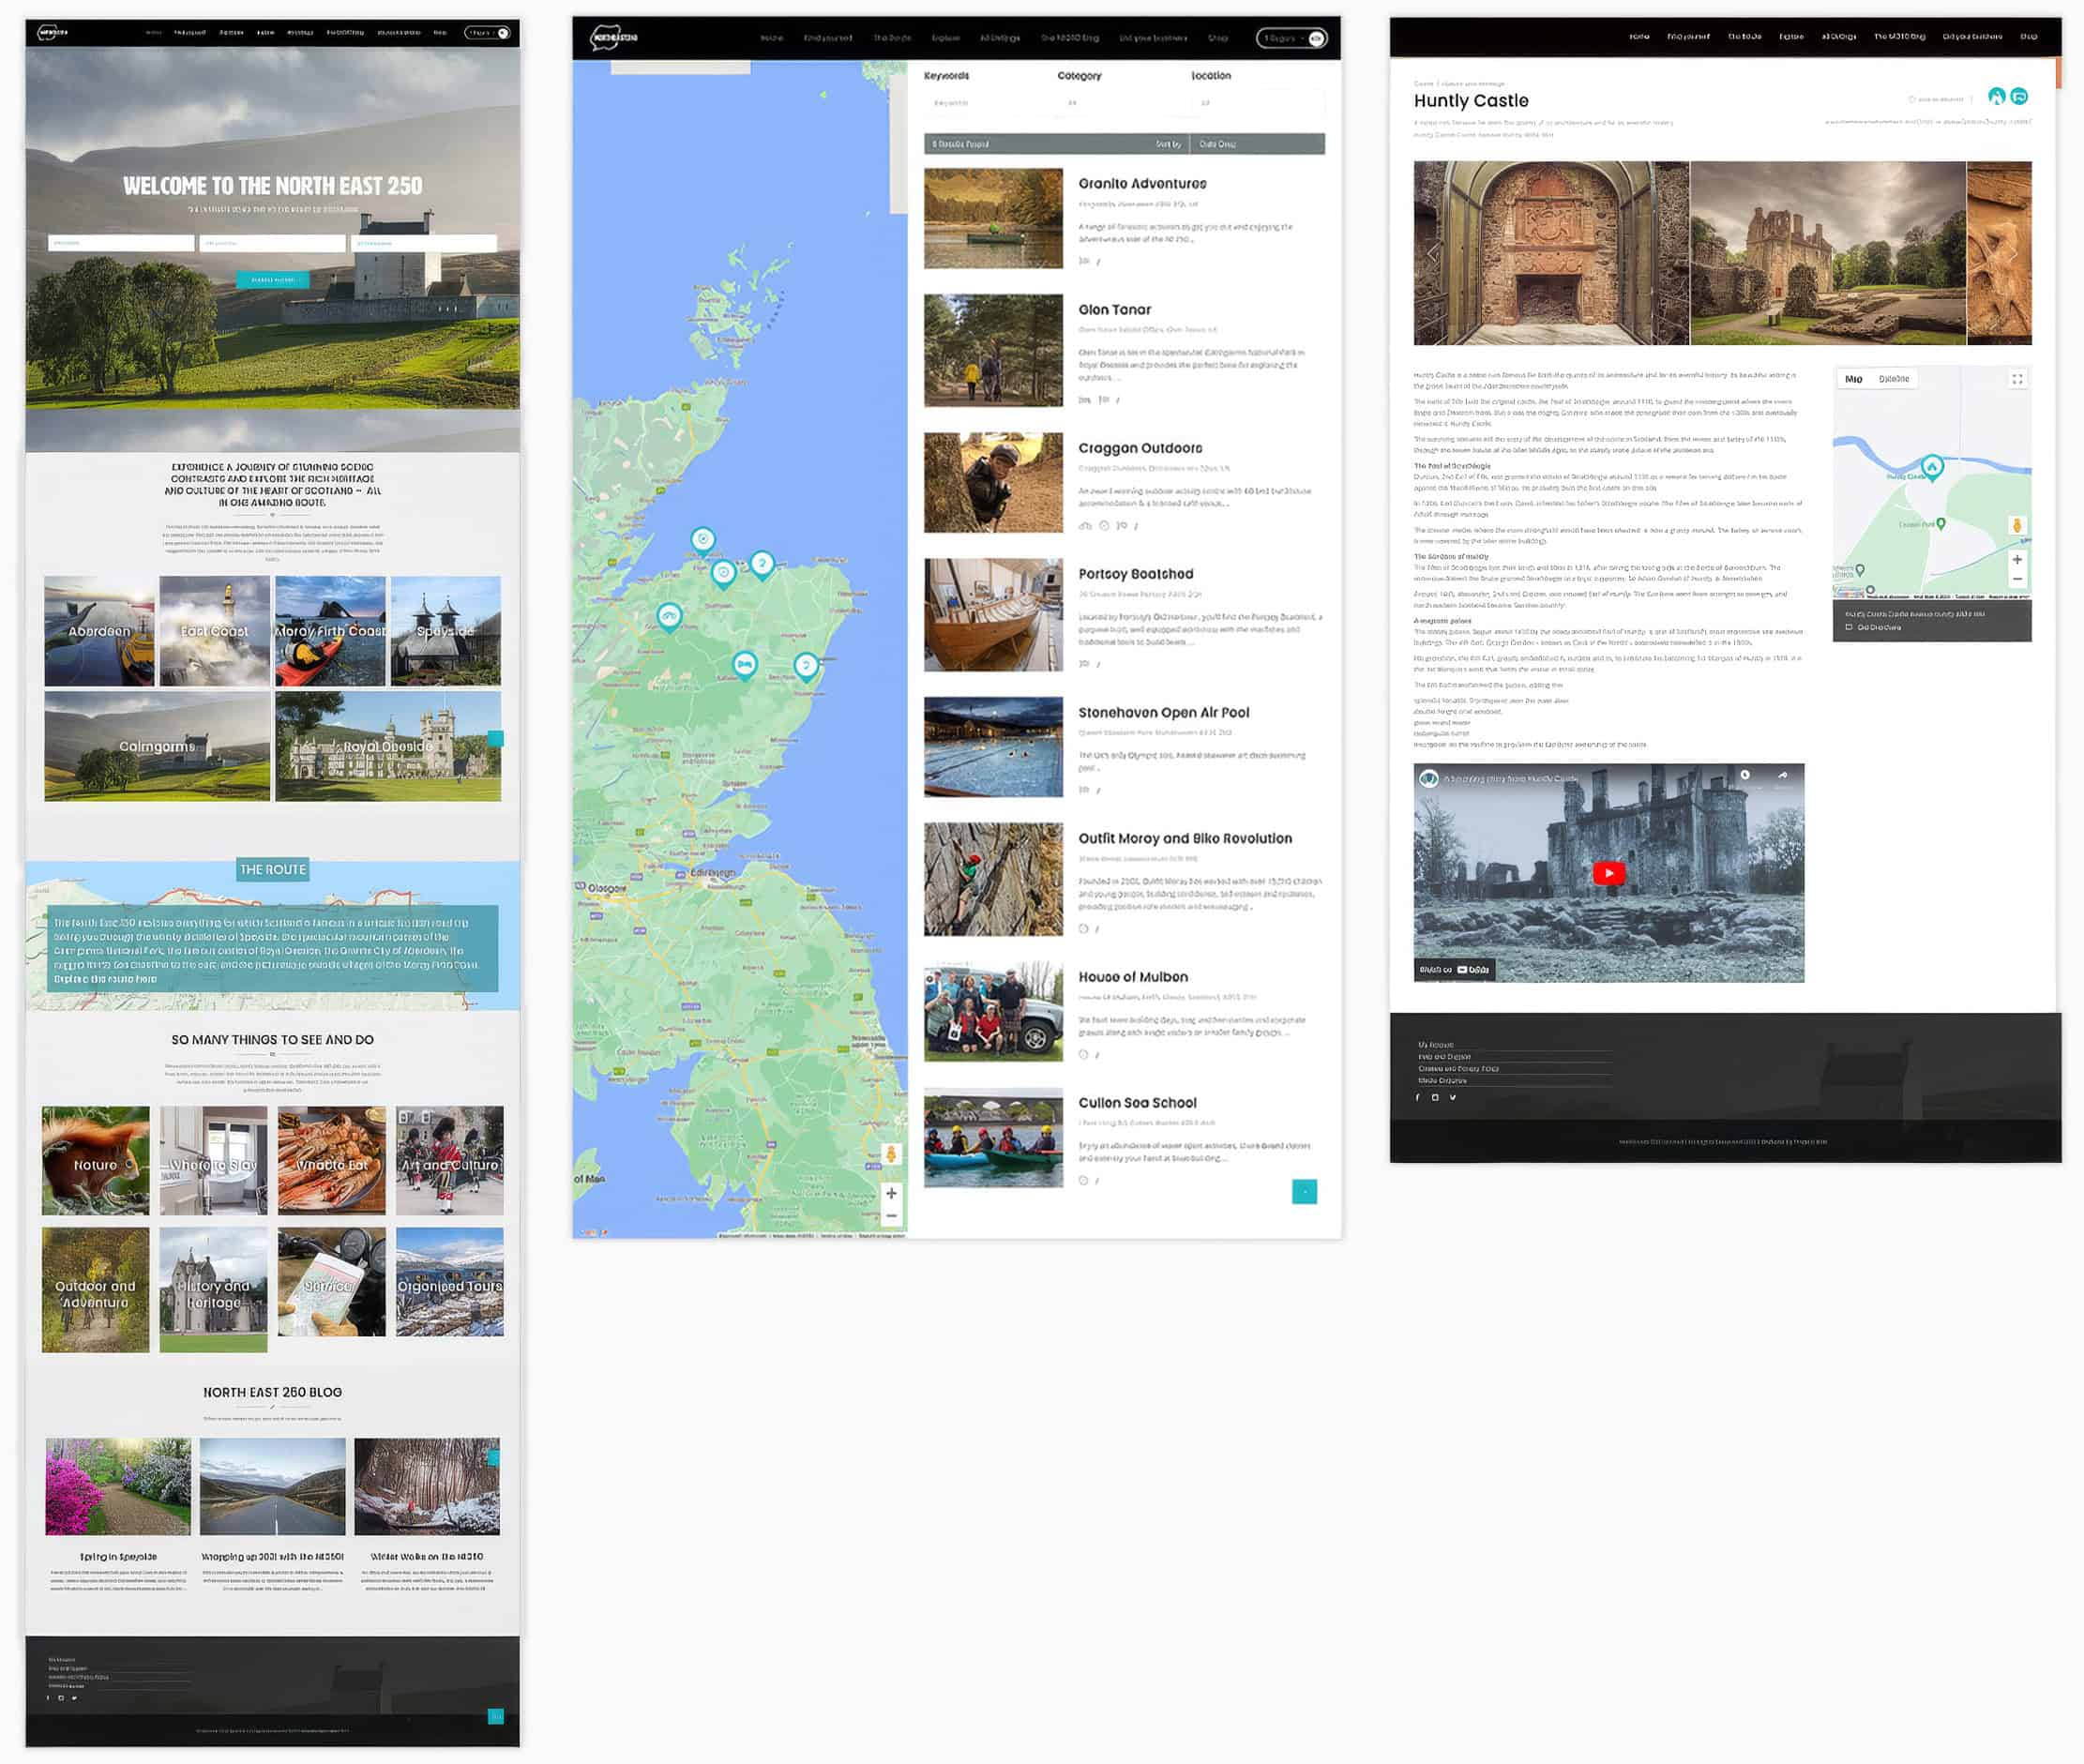Image resolution: width=2084 pixels, height=1764 pixels.
Task: Open the '2' cluster marker beside the bed marker
Action: pyautogui.click(x=806, y=666)
